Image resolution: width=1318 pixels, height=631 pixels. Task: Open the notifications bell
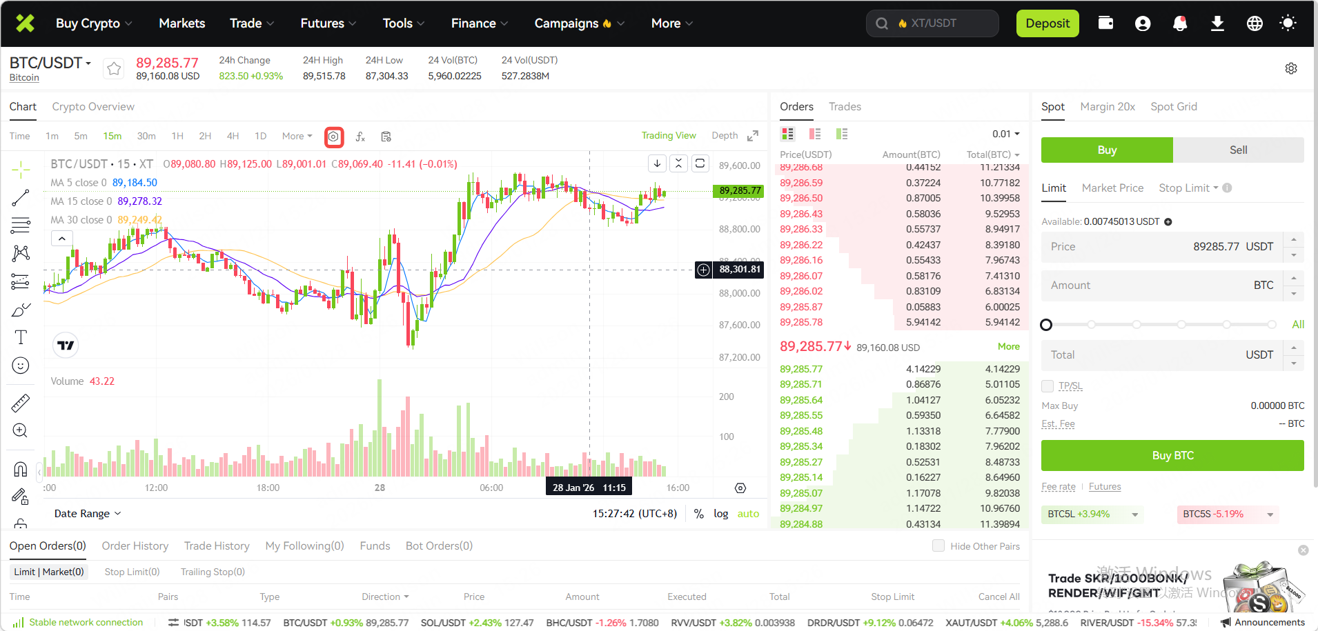coord(1180,23)
